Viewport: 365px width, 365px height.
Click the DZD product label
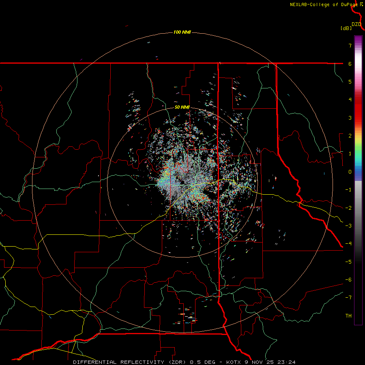[356, 24]
